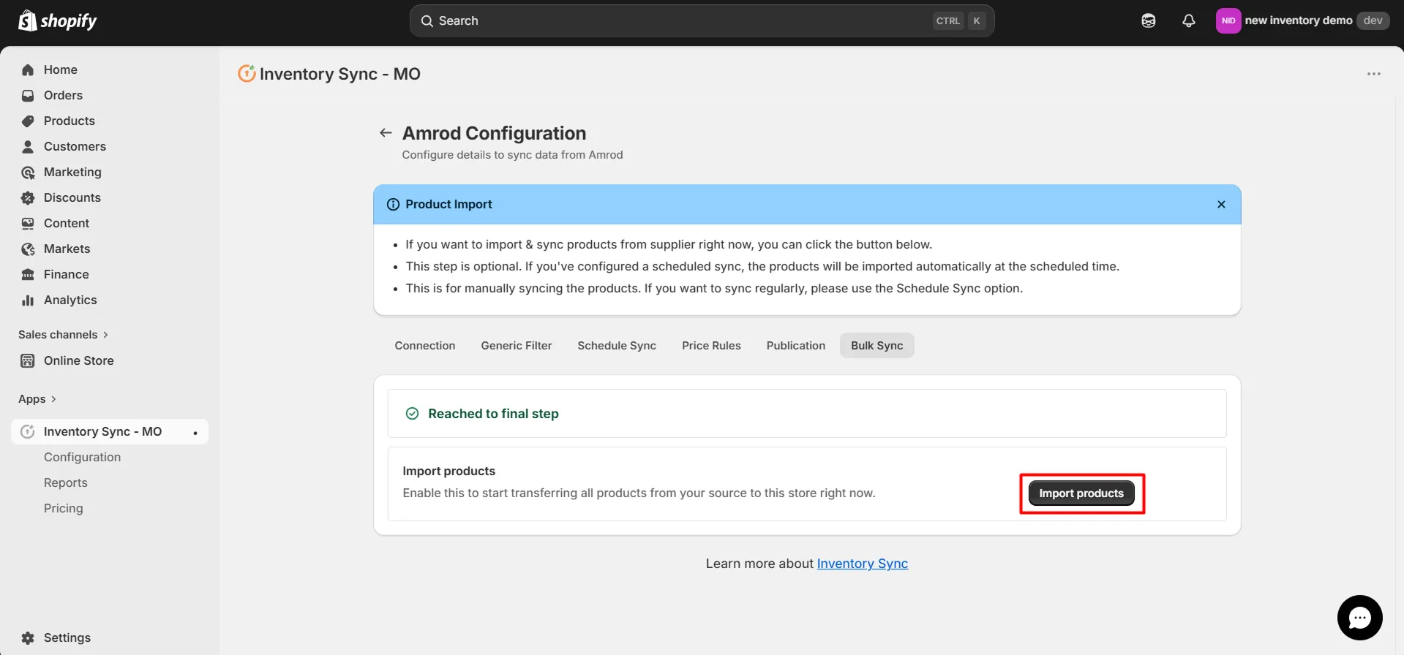This screenshot has height=655, width=1404.
Task: Click the Import products button
Action: pos(1081,493)
